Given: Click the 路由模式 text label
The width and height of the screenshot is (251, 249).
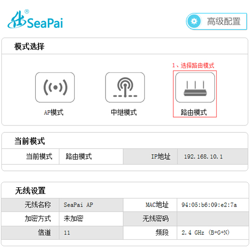Looking at the screenshot, I should 194,112.
